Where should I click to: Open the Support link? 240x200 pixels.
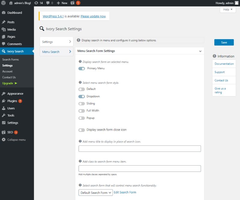220,72
